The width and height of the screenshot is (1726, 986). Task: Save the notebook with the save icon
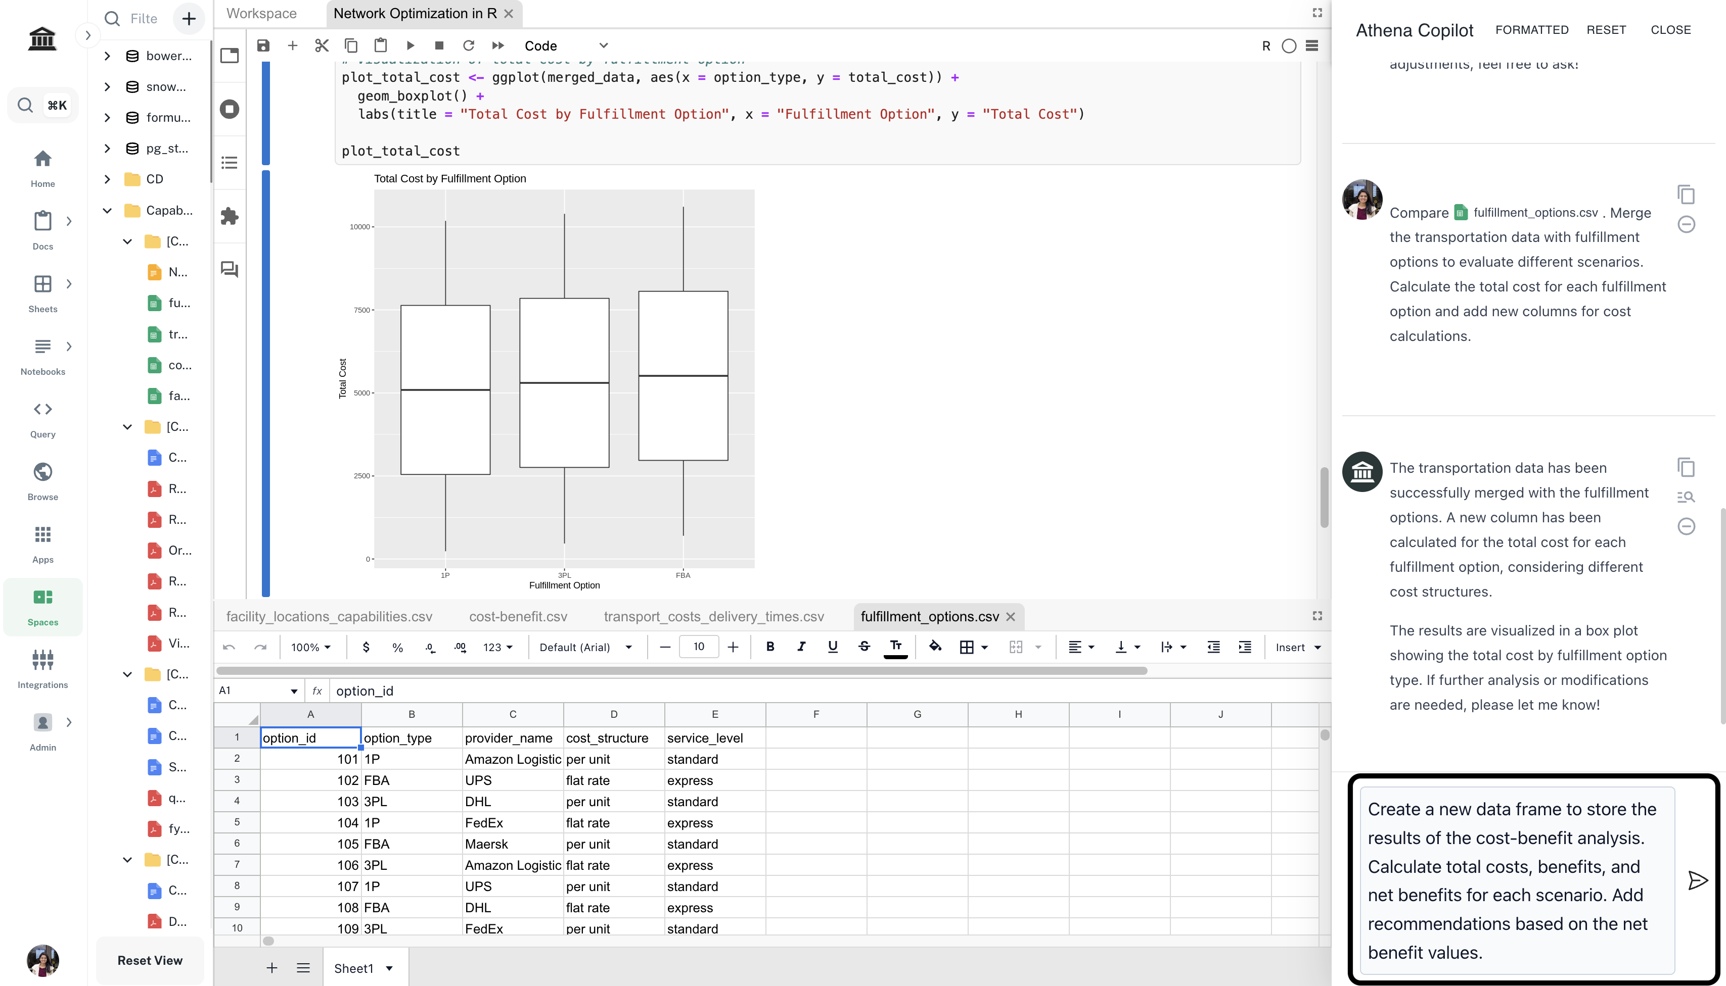[263, 45]
